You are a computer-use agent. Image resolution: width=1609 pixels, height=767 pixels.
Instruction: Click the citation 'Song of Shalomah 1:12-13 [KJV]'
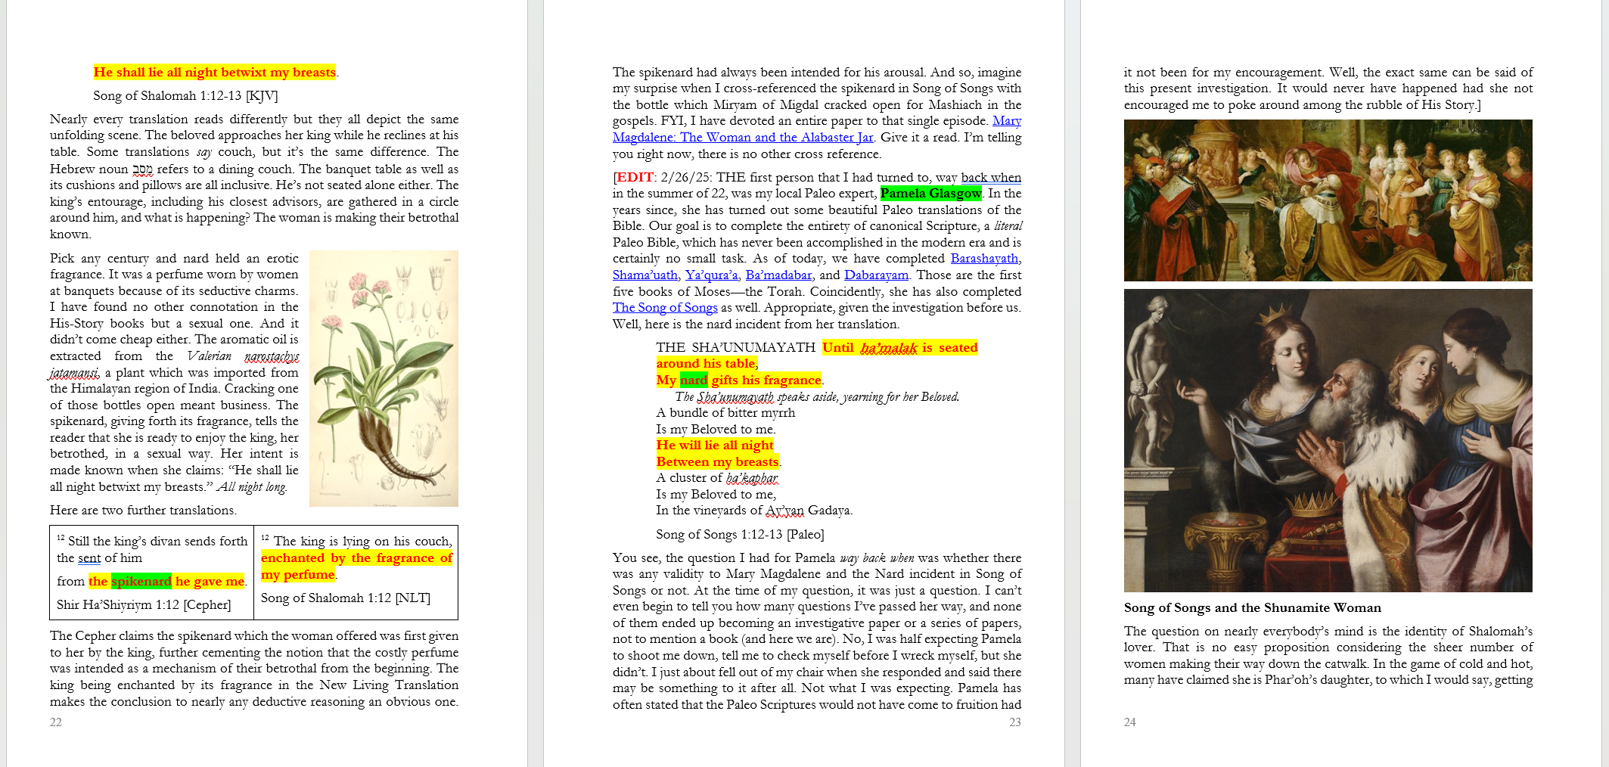(x=185, y=96)
